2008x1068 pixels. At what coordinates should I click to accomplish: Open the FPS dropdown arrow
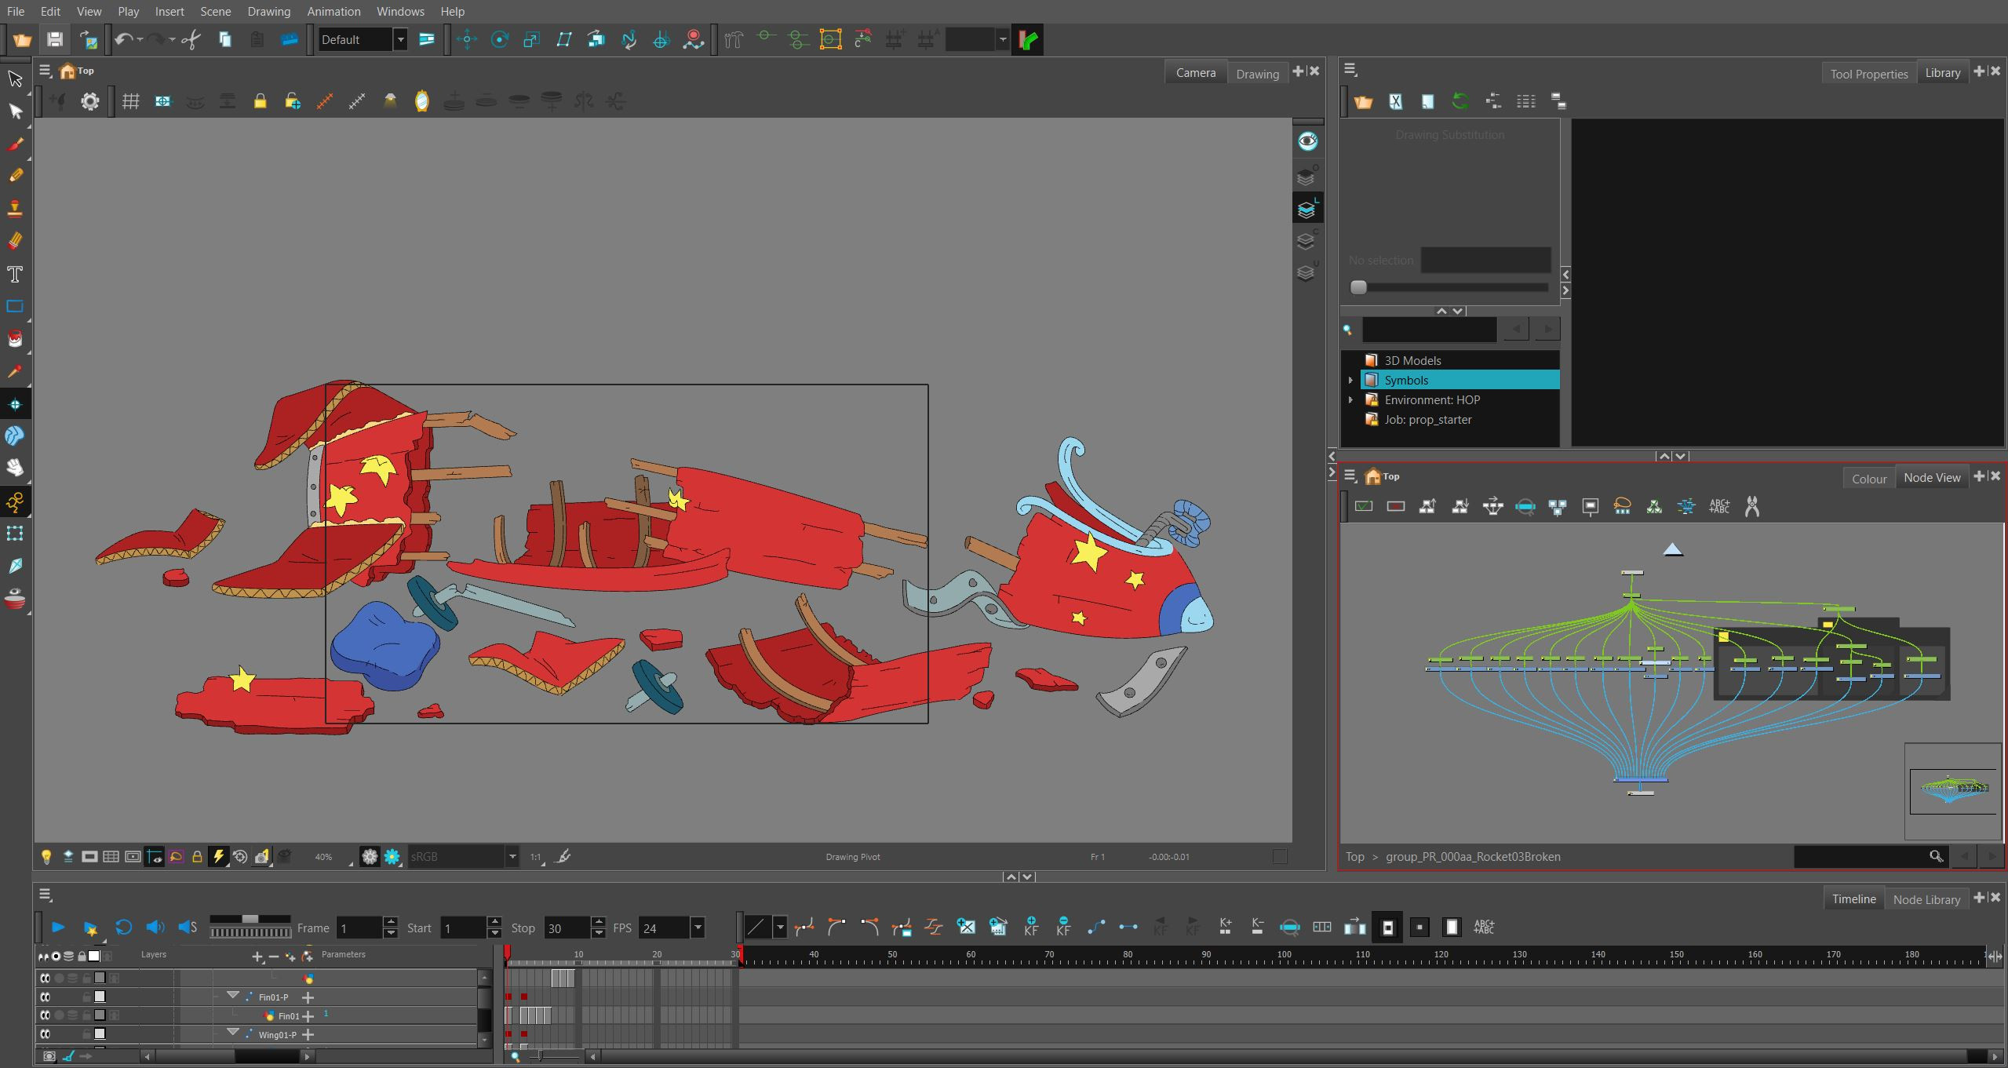[697, 928]
